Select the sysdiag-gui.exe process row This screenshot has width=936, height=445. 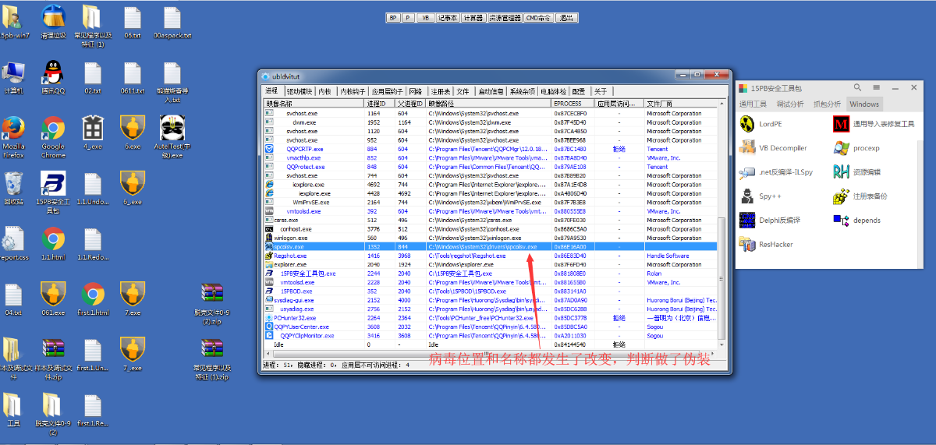[490, 300]
